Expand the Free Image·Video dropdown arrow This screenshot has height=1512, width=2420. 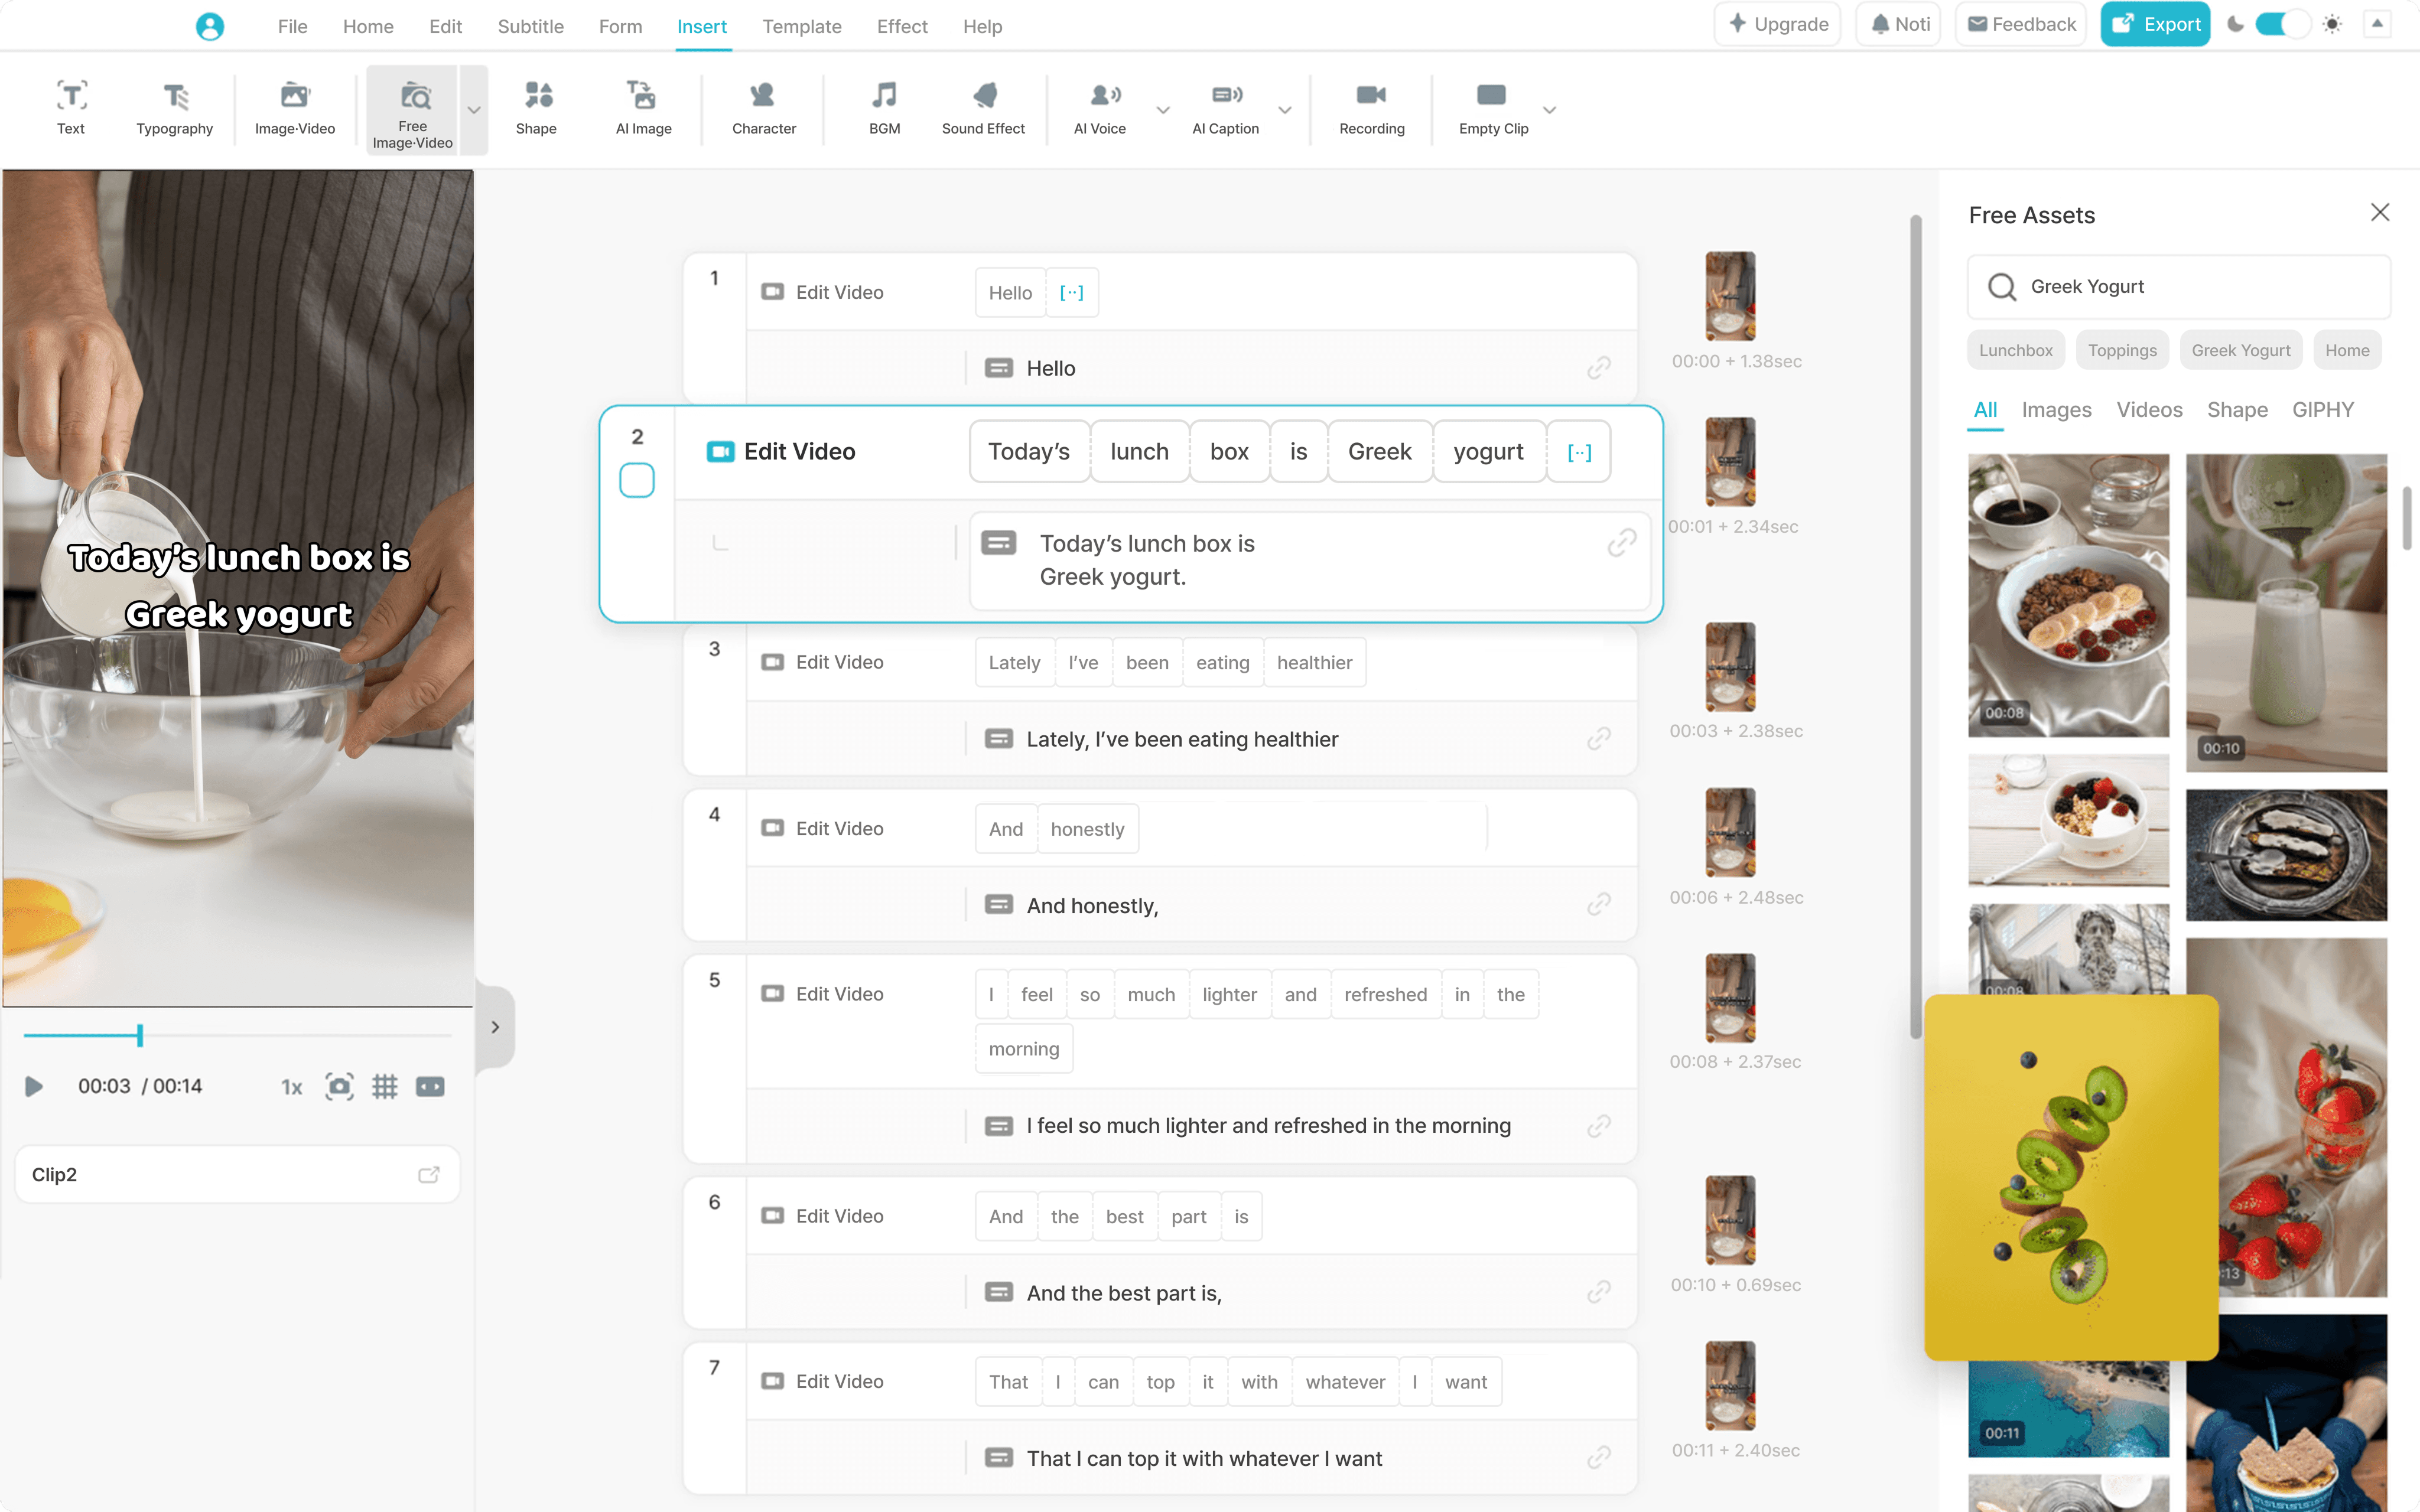pyautogui.click(x=474, y=110)
